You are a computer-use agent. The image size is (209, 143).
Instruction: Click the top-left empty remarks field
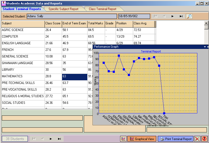coord(42,118)
